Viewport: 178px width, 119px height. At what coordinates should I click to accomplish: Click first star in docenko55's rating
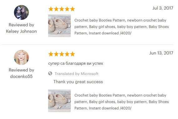pos(51,54)
